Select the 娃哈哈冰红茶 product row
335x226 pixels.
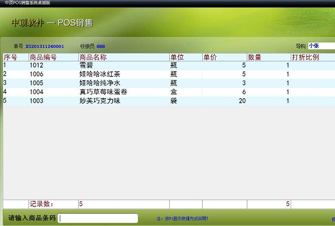point(169,74)
